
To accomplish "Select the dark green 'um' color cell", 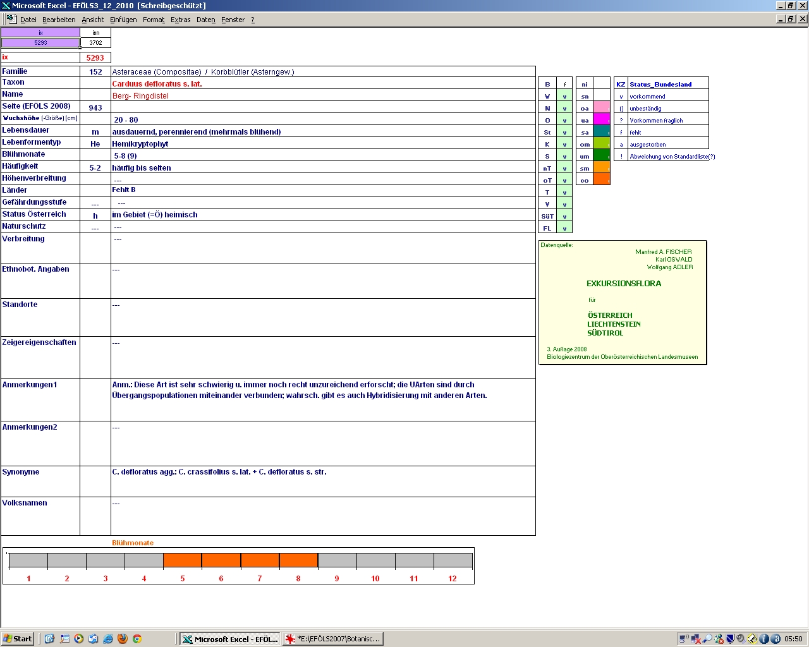I will point(602,156).
